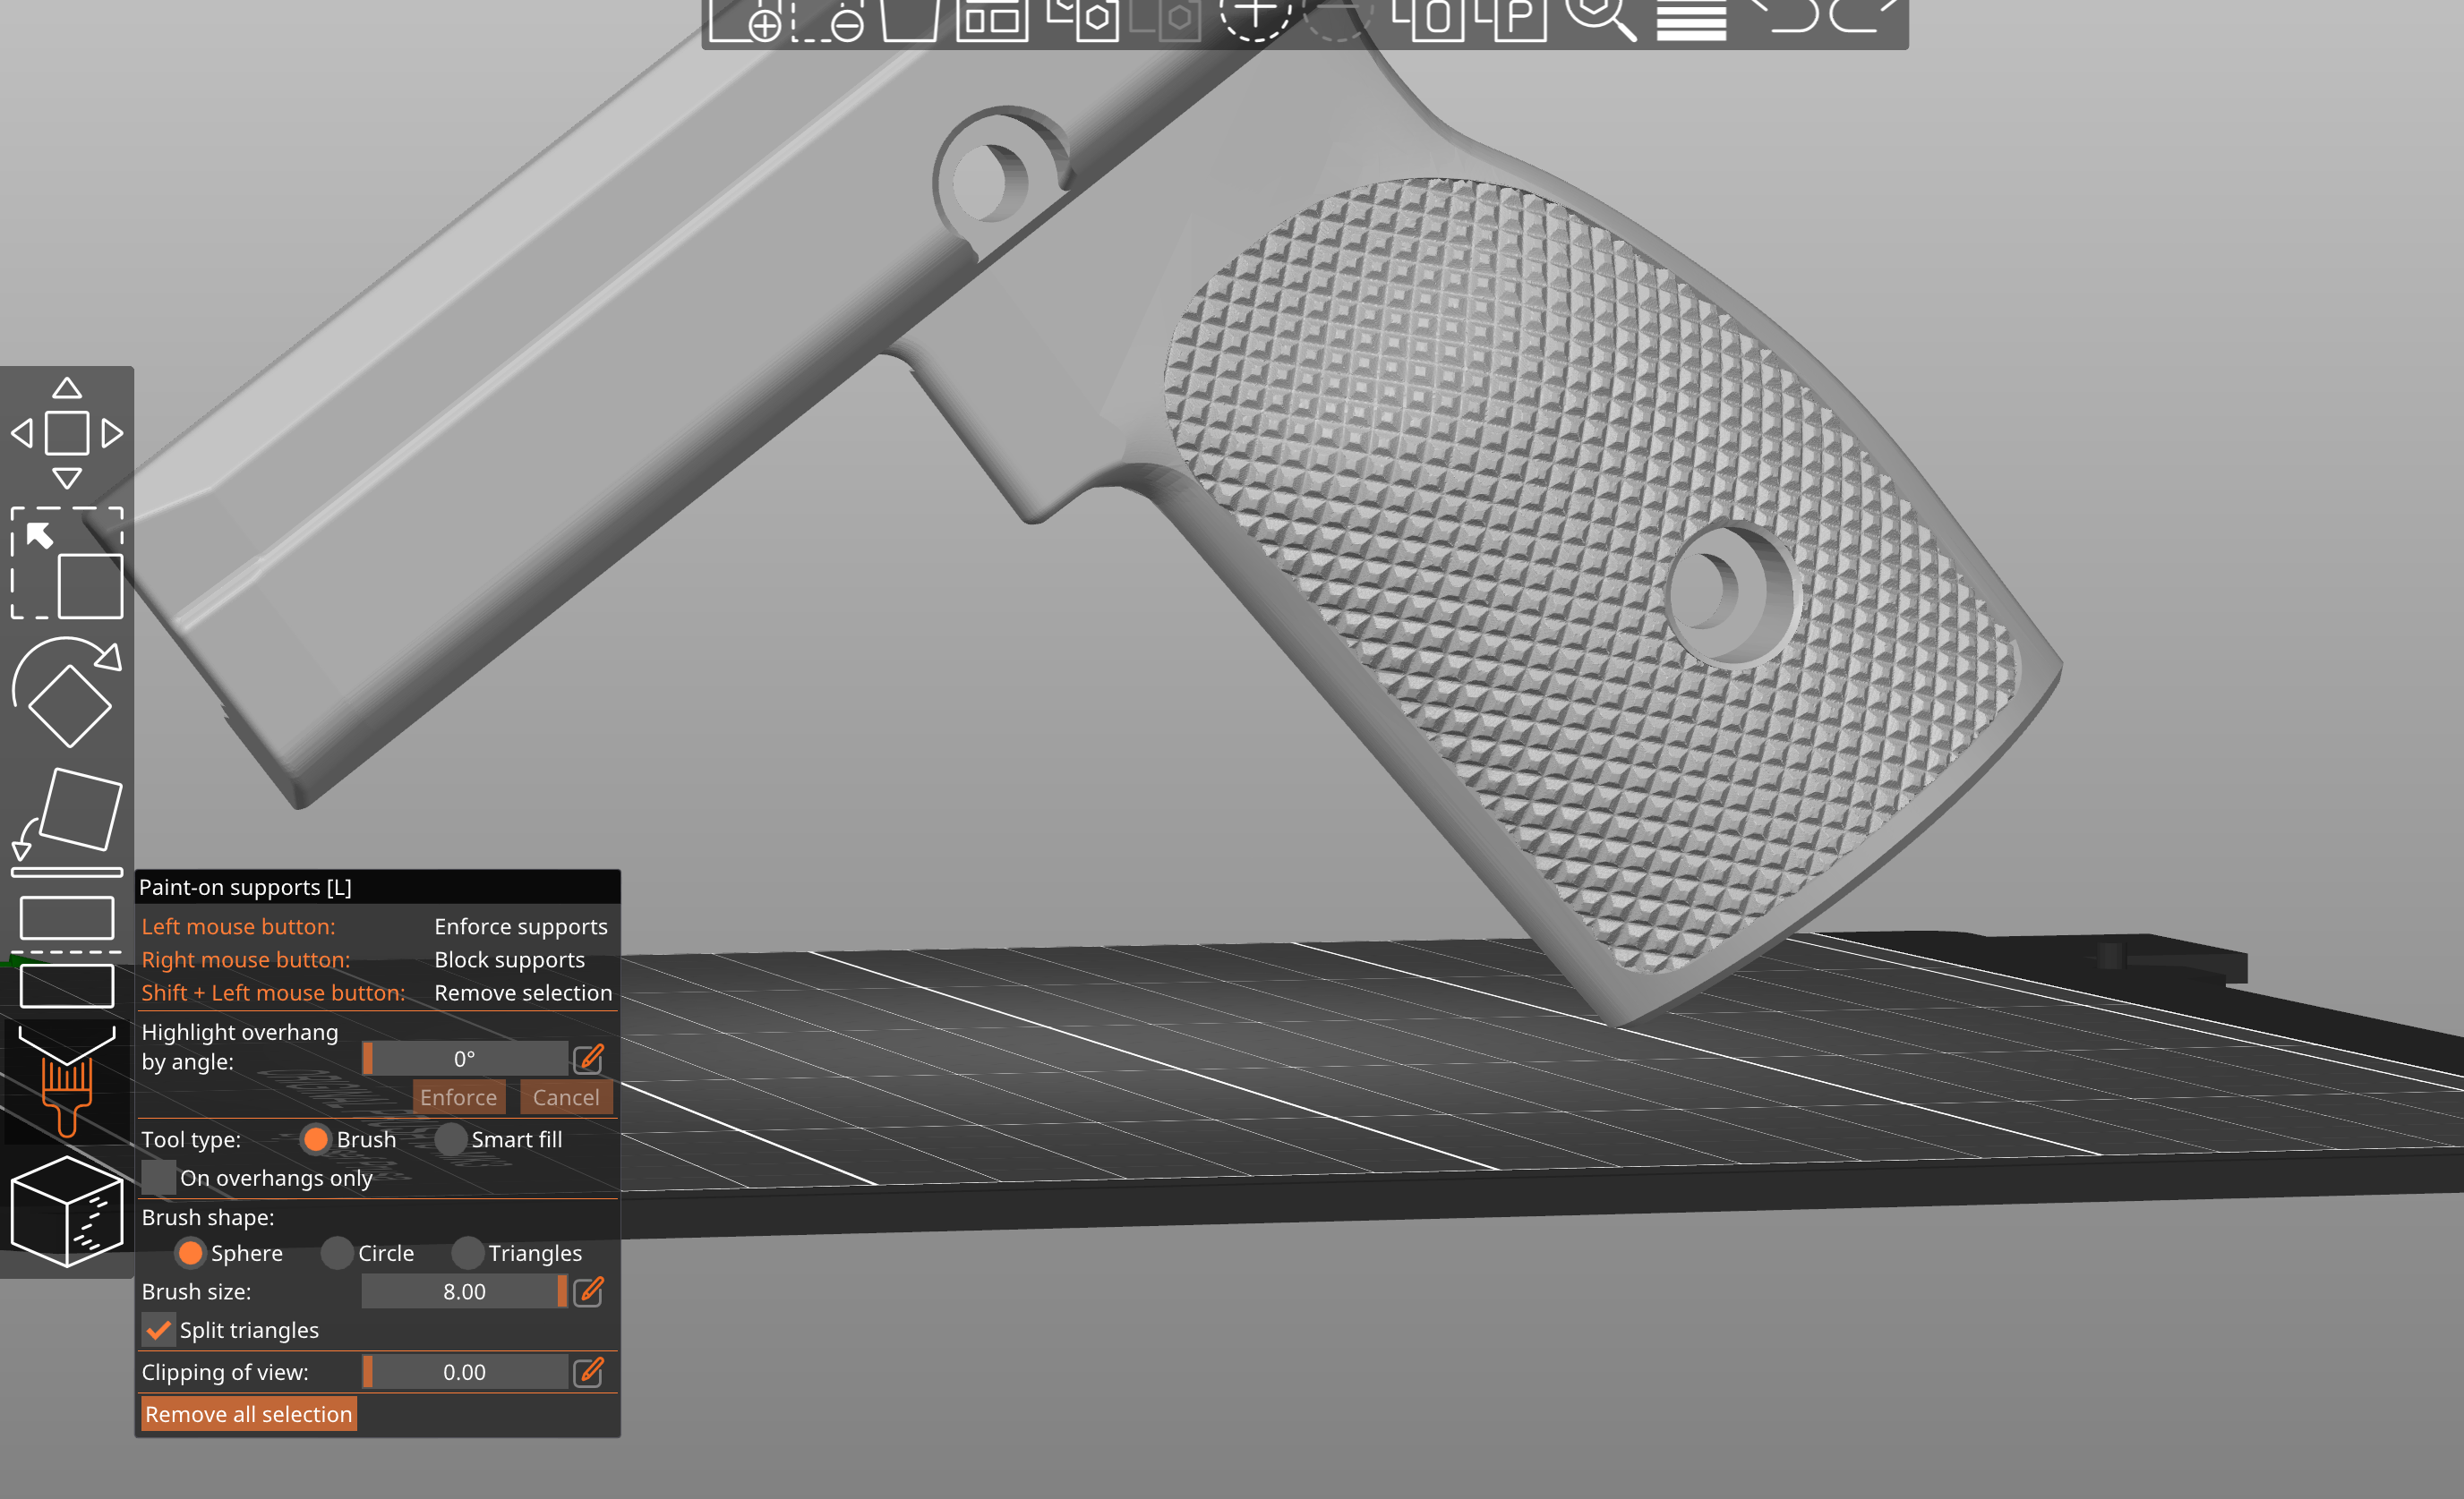Choose the Sphere brush shape
This screenshot has width=2464, height=1499.
tap(190, 1252)
